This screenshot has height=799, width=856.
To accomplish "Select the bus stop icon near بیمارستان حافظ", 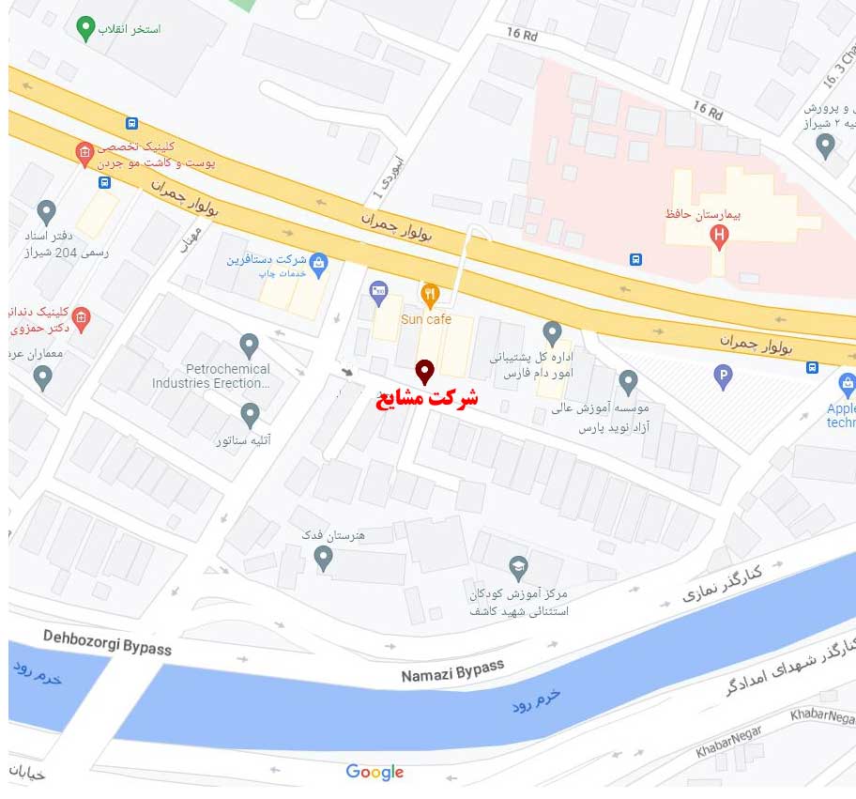I will [x=635, y=259].
